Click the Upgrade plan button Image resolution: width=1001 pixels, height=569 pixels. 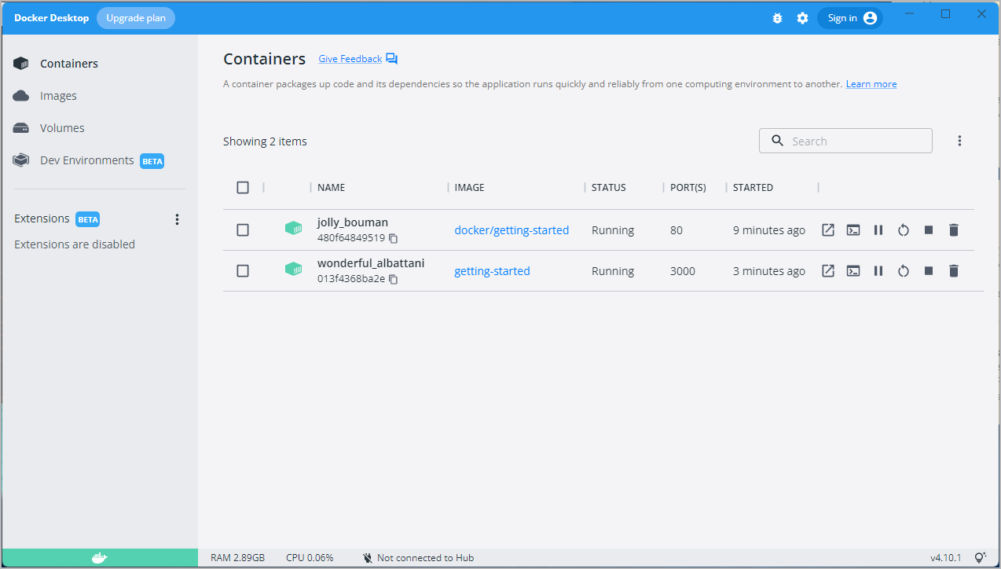tap(136, 18)
